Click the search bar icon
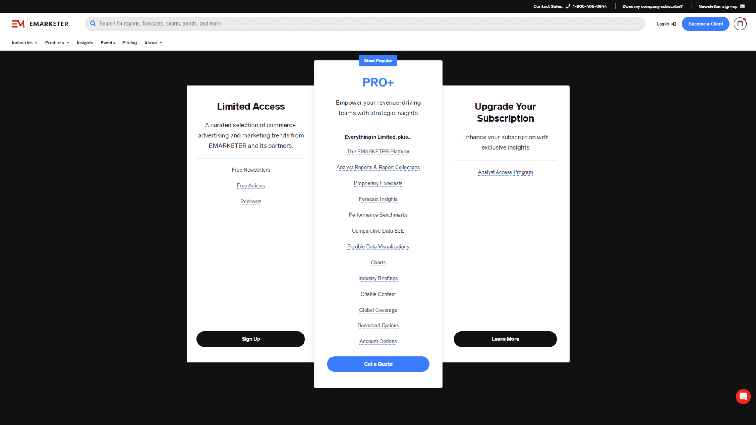This screenshot has width=756, height=425. coord(93,23)
